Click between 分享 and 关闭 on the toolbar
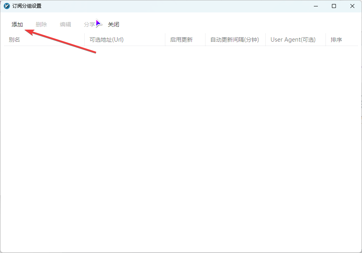This screenshot has height=253, width=362. tap(102, 24)
